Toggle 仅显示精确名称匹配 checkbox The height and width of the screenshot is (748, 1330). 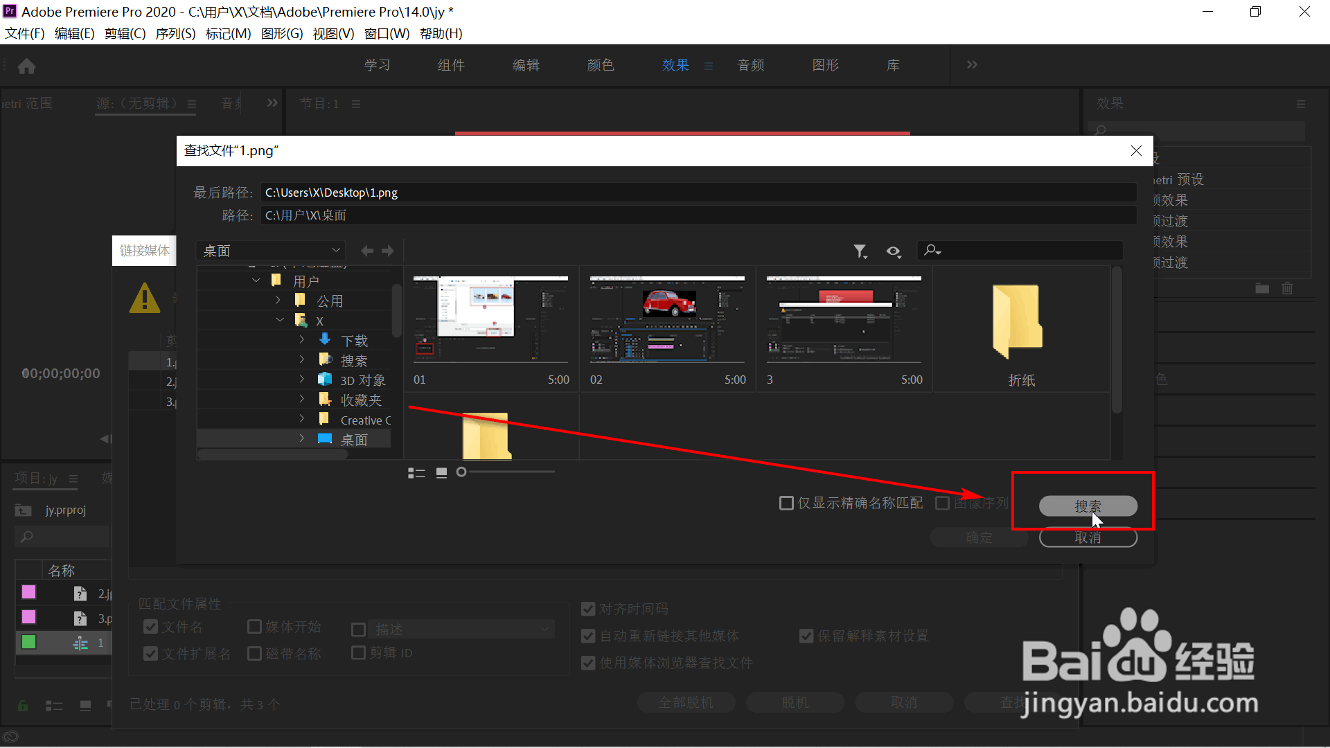click(786, 503)
